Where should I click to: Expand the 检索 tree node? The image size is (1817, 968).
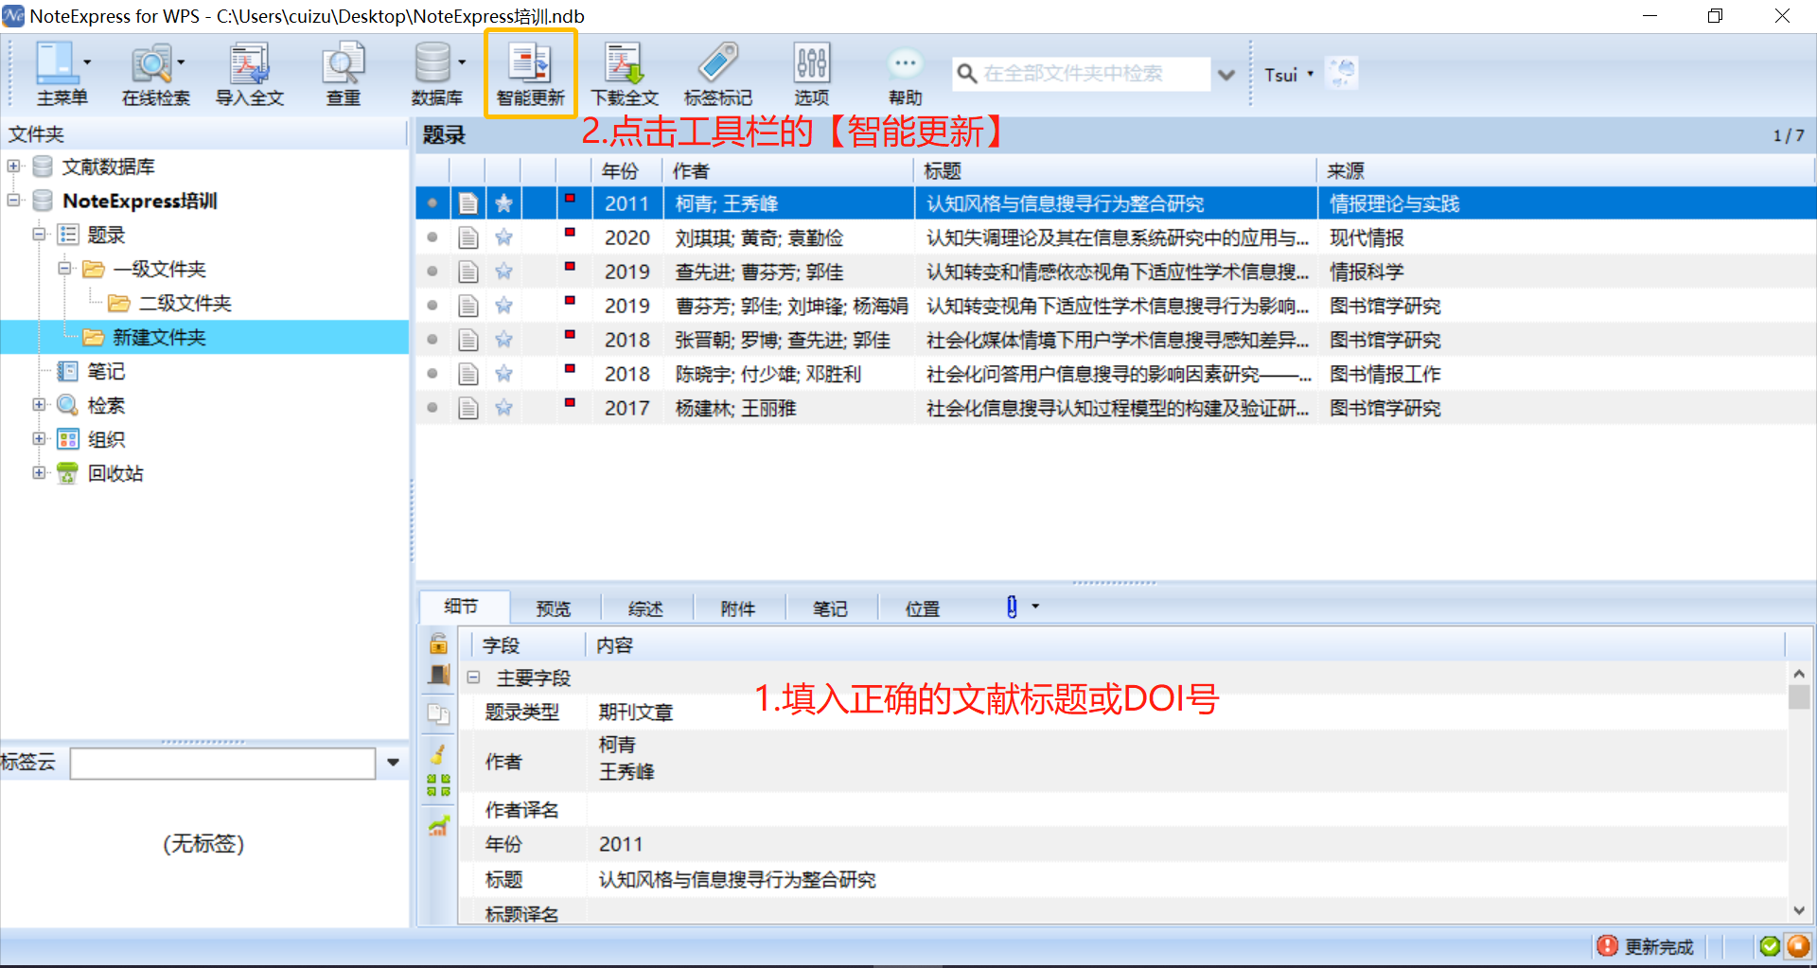(x=39, y=404)
